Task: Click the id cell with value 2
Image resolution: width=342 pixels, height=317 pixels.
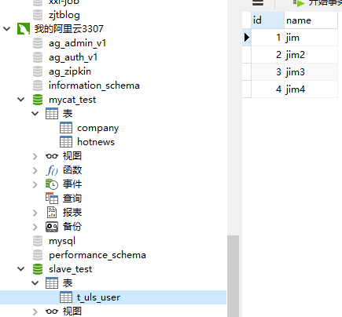Action: tap(267, 55)
